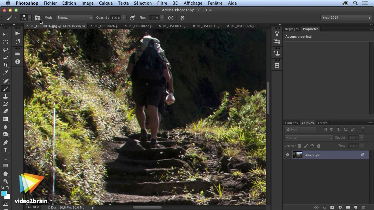Select the Zoom magnifier tool
This screenshot has height=210, width=374.
[x=6, y=181]
